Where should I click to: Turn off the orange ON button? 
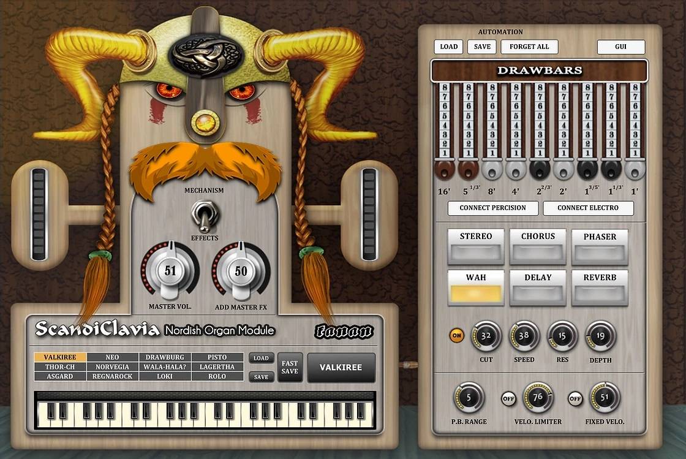tap(456, 335)
